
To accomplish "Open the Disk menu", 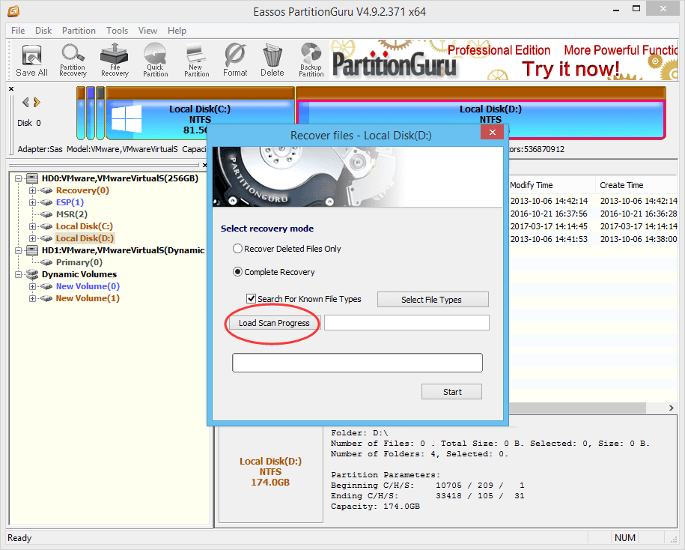I will (43, 31).
